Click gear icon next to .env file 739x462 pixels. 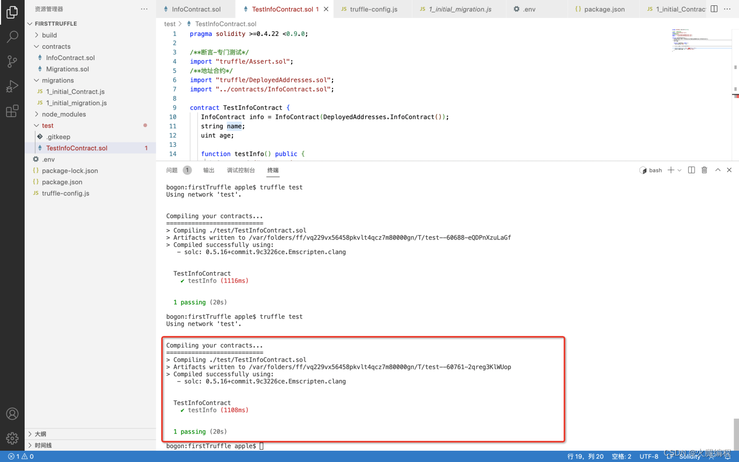(x=36, y=159)
